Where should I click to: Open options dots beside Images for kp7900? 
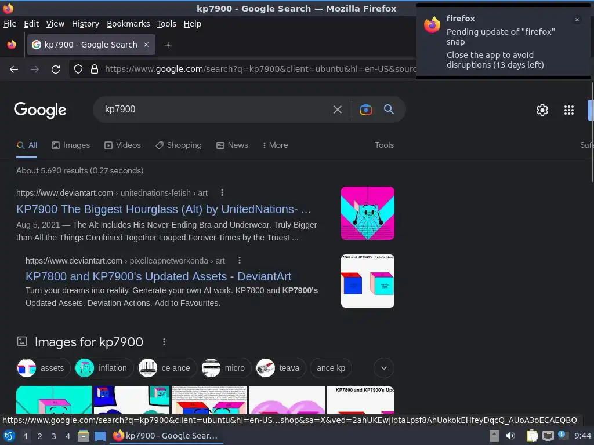tap(164, 342)
